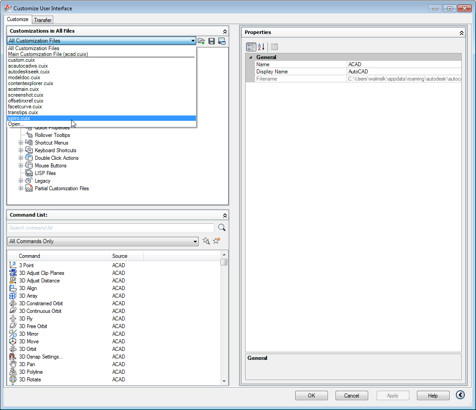The height and width of the screenshot is (410, 476).
Task: Click the image manager icon beside save
Action: 221,41
